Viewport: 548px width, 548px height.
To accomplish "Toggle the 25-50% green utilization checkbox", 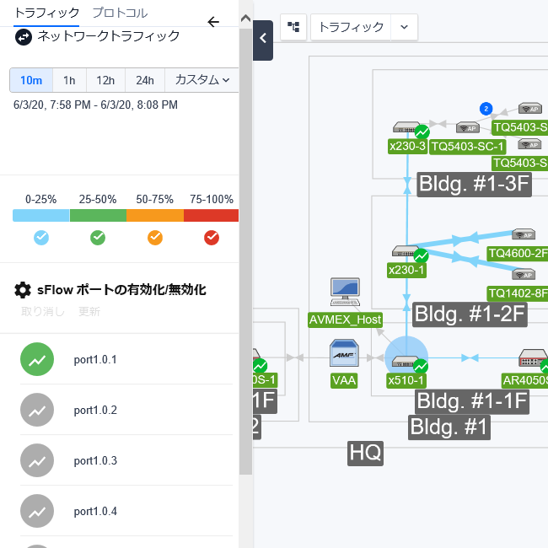I will pyautogui.click(x=98, y=238).
